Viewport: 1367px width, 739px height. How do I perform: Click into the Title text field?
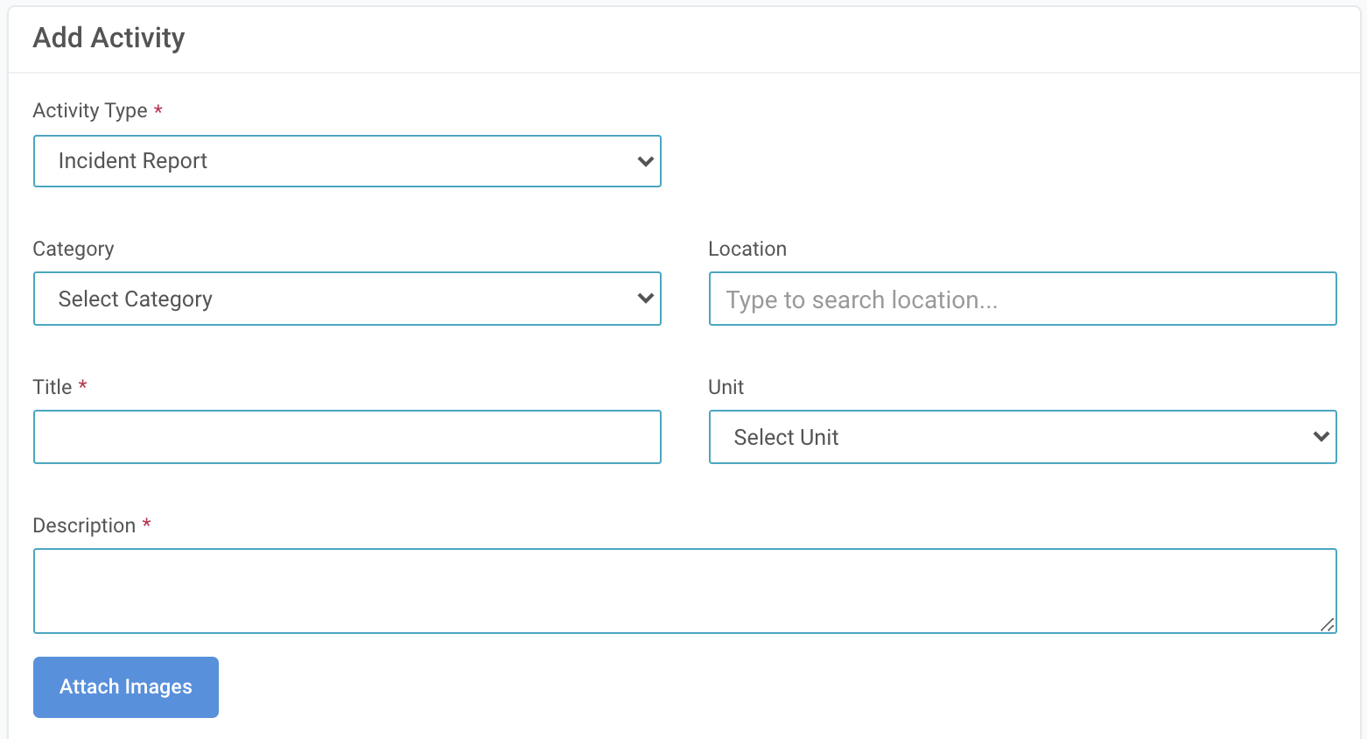click(x=347, y=437)
